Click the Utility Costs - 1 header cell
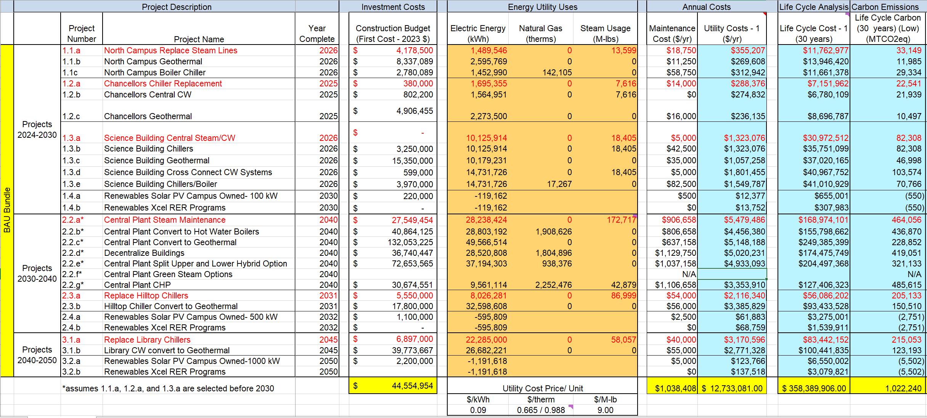Image resolution: width=927 pixels, height=418 pixels. (731, 34)
